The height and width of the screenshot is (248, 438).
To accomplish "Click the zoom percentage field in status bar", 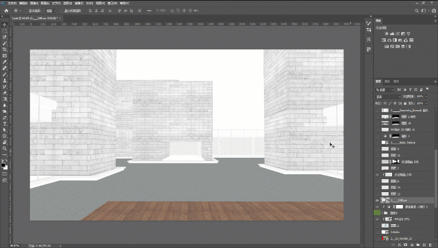I will click(x=14, y=246).
